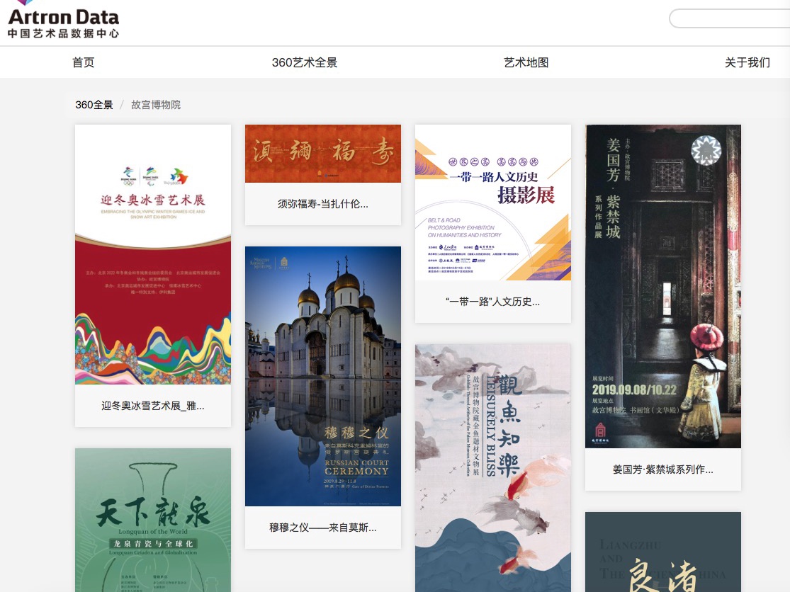The height and width of the screenshot is (592, 790).
Task: Click the 须弥福寿-当扎什伦... caption
Action: click(323, 204)
